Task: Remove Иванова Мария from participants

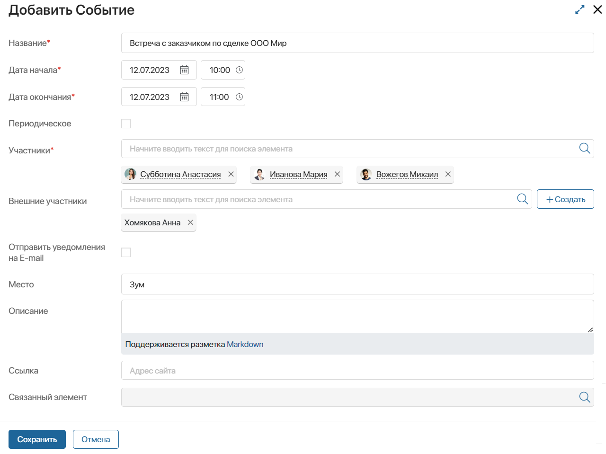Action: 337,174
